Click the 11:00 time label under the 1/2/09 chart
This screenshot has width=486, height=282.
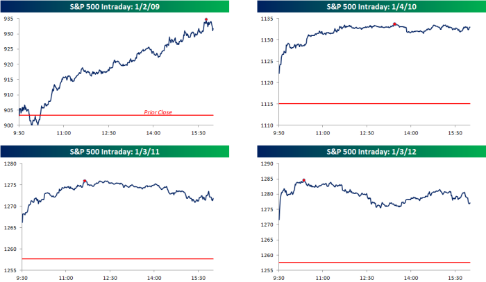(x=63, y=132)
